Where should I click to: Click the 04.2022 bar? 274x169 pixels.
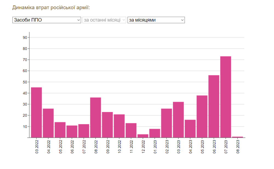coord(48,123)
